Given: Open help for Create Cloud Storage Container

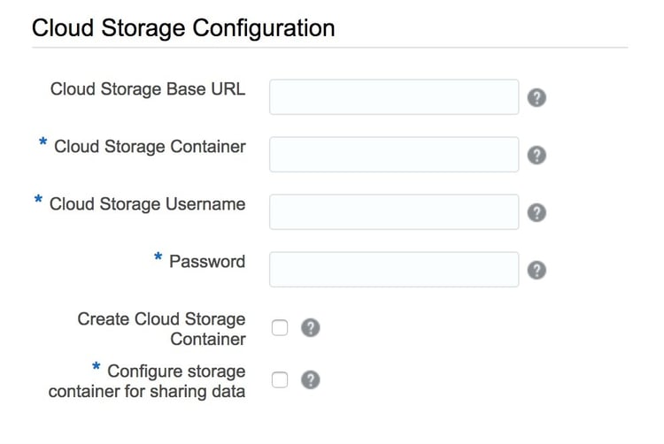Looking at the screenshot, I should pos(311,328).
